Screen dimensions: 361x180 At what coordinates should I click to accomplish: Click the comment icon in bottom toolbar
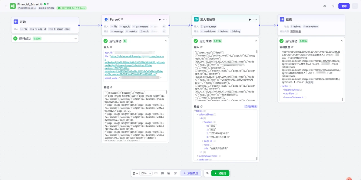tap(156, 173)
